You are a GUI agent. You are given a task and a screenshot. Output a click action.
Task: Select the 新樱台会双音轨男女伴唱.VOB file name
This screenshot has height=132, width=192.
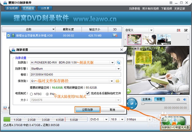(35, 36)
